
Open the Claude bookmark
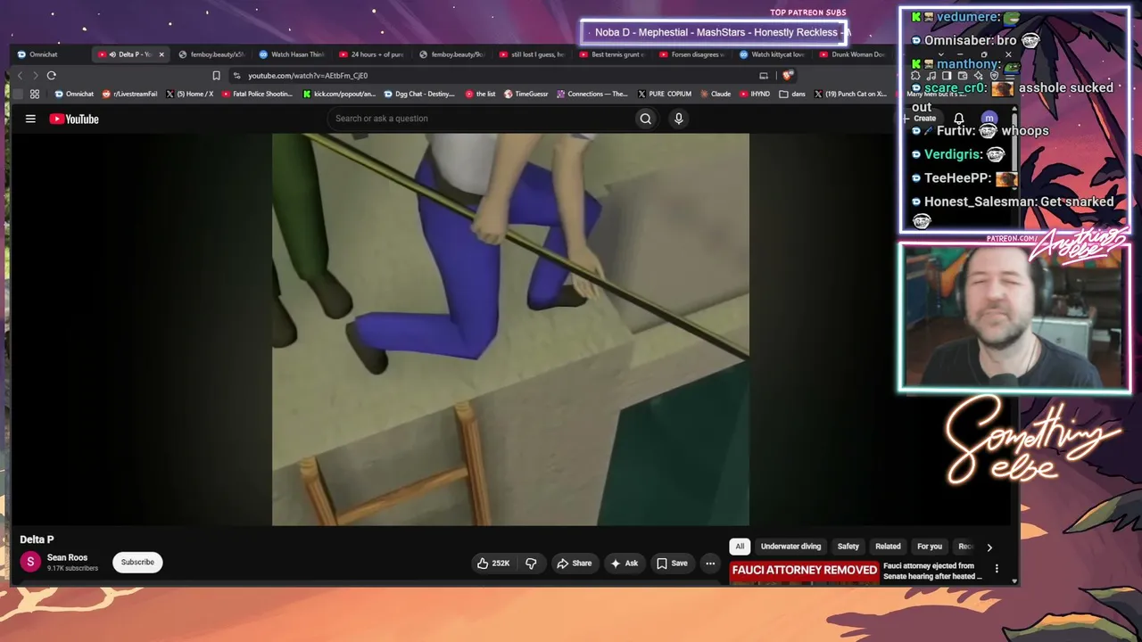716,94
